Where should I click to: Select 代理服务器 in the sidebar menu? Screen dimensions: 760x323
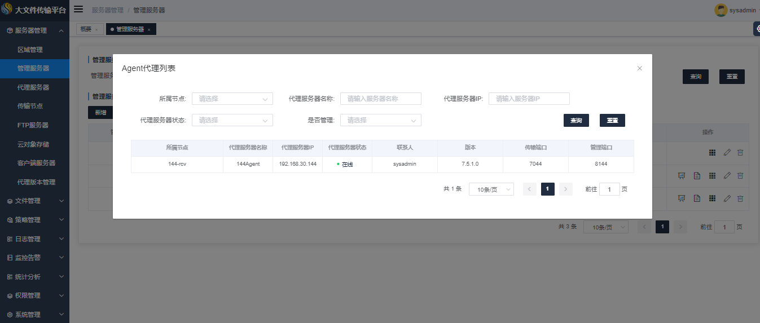click(x=33, y=87)
